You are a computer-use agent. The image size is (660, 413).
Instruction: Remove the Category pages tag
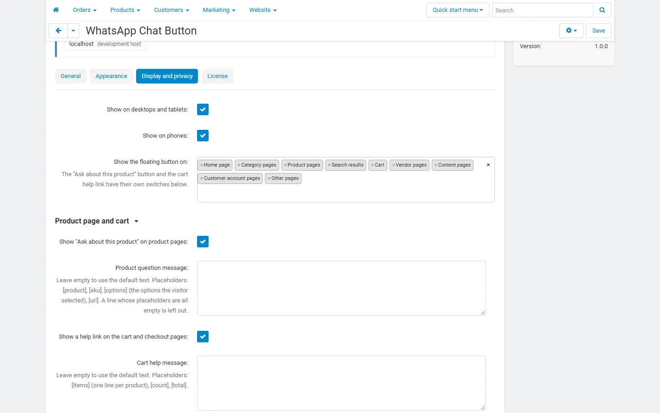tap(239, 165)
